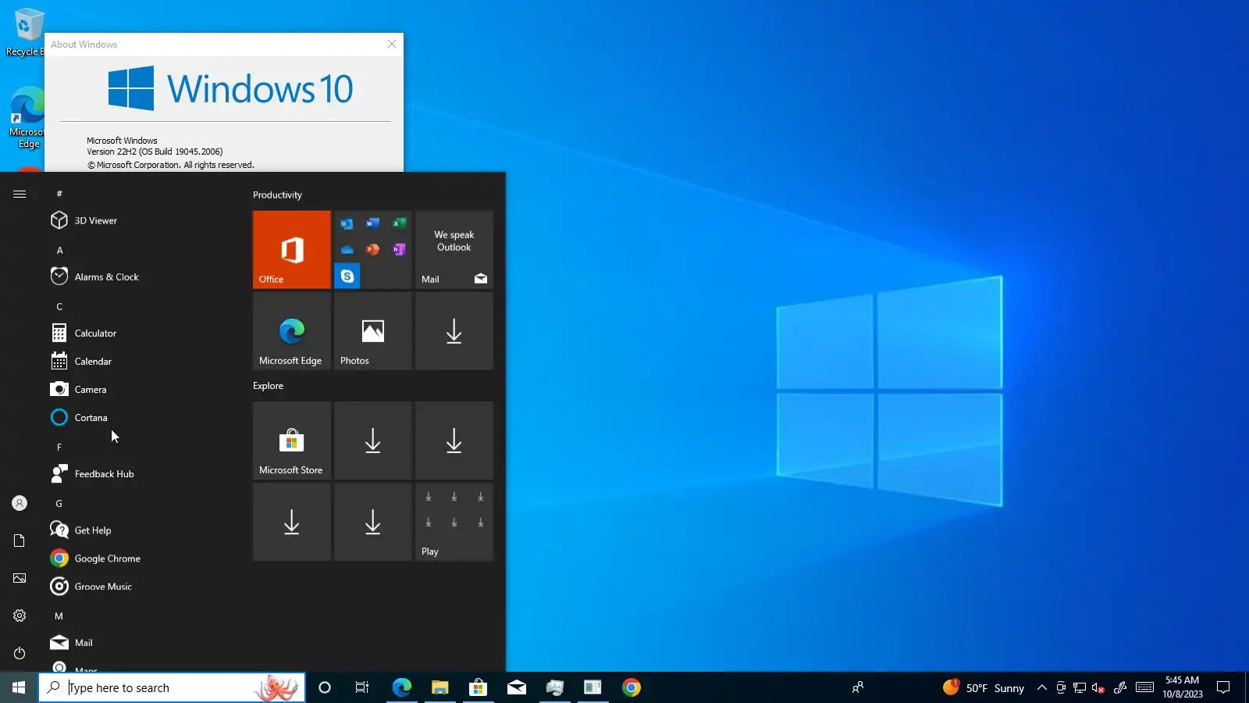Close the About Windows dialog

[392, 44]
